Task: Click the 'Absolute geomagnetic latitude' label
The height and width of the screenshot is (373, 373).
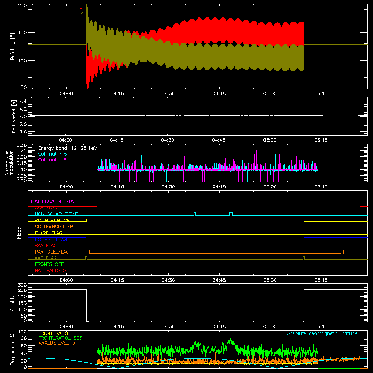Action: click(322, 333)
